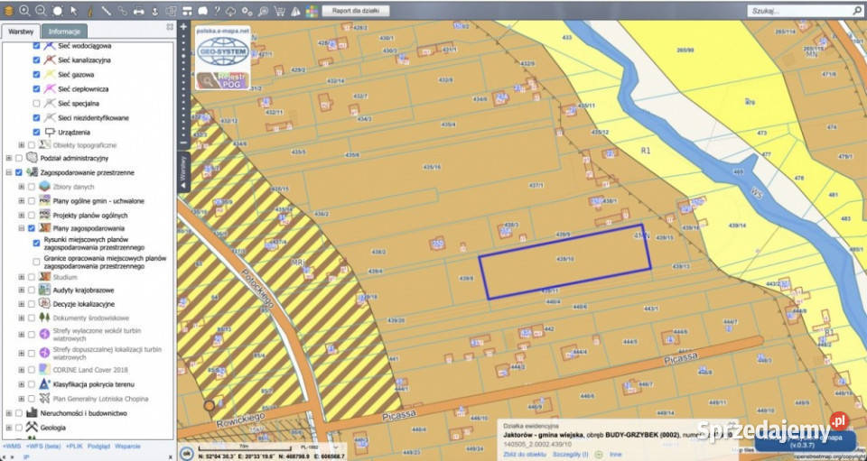Open the gears settings tool
This screenshot has width=867, height=461.
[247, 11]
